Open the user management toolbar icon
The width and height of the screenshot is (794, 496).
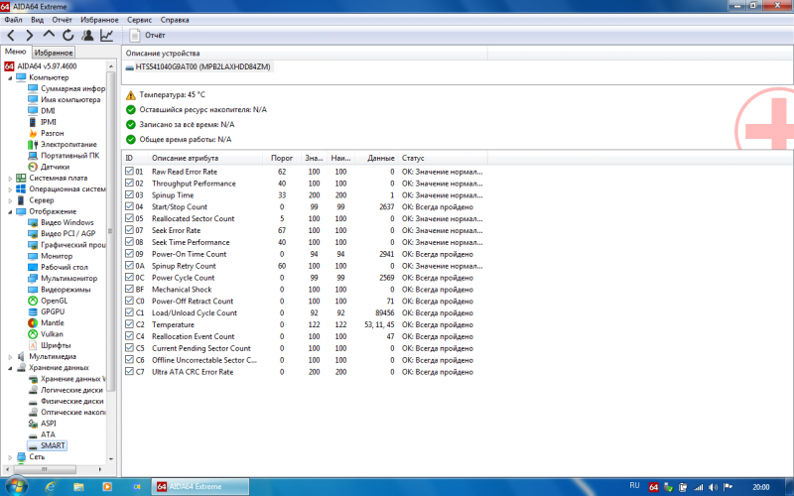[x=87, y=35]
